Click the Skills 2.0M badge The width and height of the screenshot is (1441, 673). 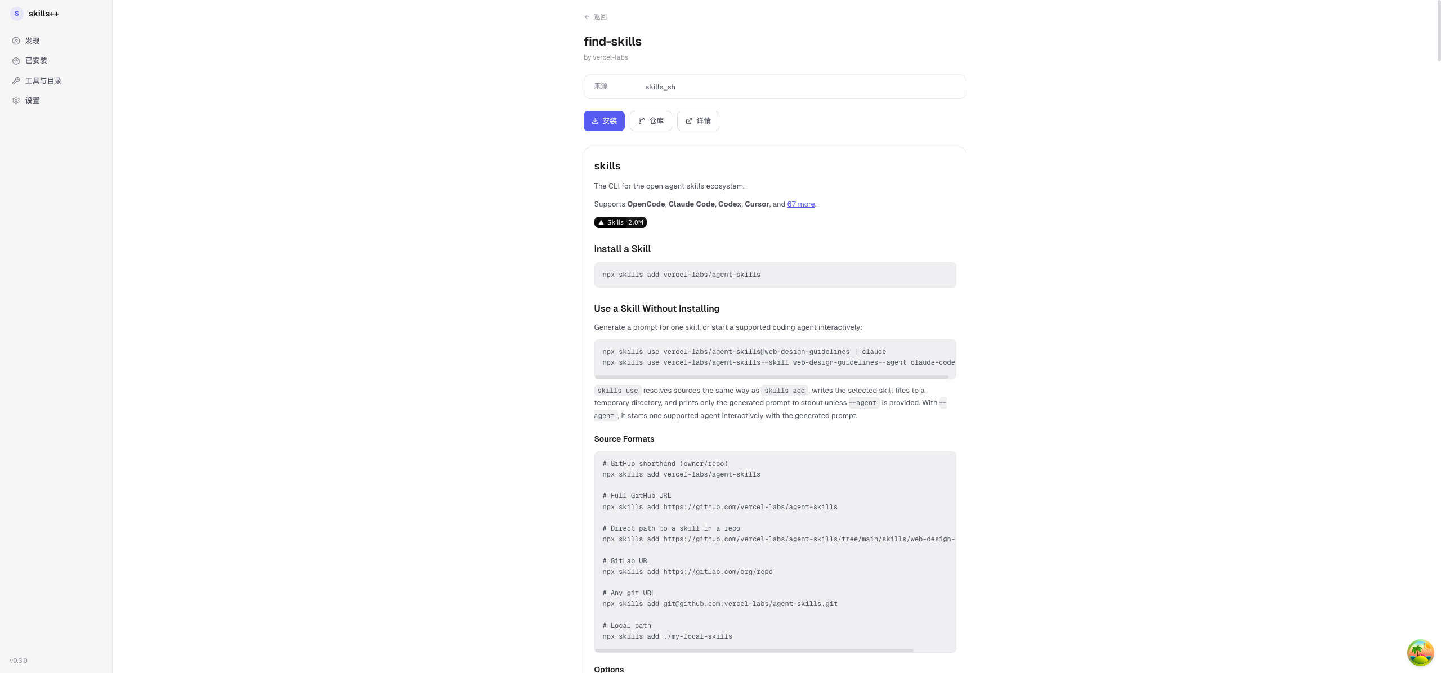tap(620, 222)
